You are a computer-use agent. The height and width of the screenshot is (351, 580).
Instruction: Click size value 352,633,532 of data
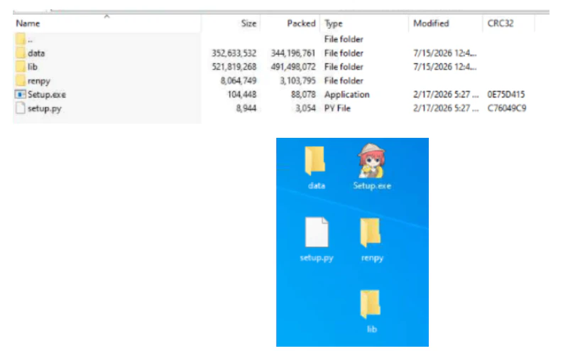point(234,53)
